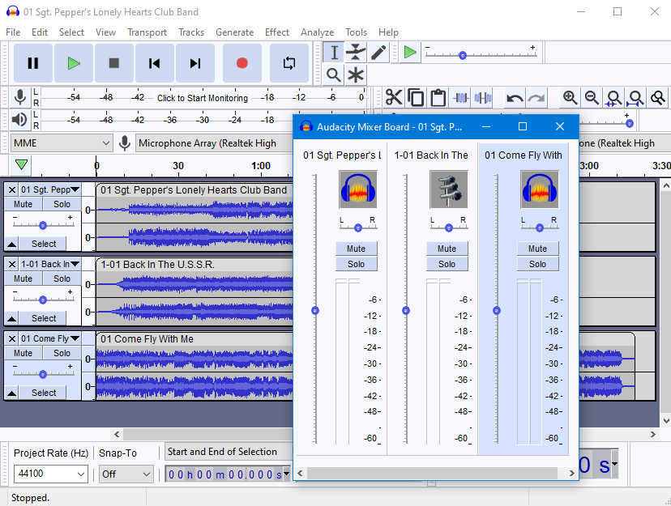Click the Play-at-Speed green arrow
This screenshot has height=506, width=671.
(410, 53)
